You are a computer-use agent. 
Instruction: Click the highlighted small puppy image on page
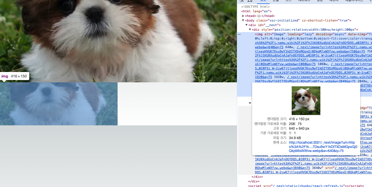(59, 104)
